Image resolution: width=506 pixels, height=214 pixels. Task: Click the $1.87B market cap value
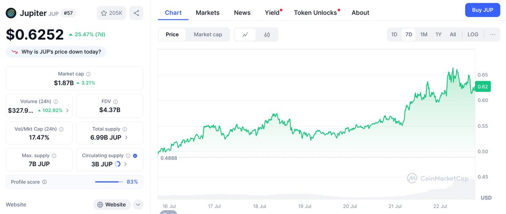(x=64, y=83)
